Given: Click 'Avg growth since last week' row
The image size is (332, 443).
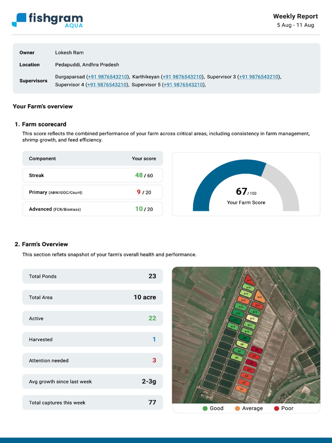Looking at the screenshot, I should [93, 382].
